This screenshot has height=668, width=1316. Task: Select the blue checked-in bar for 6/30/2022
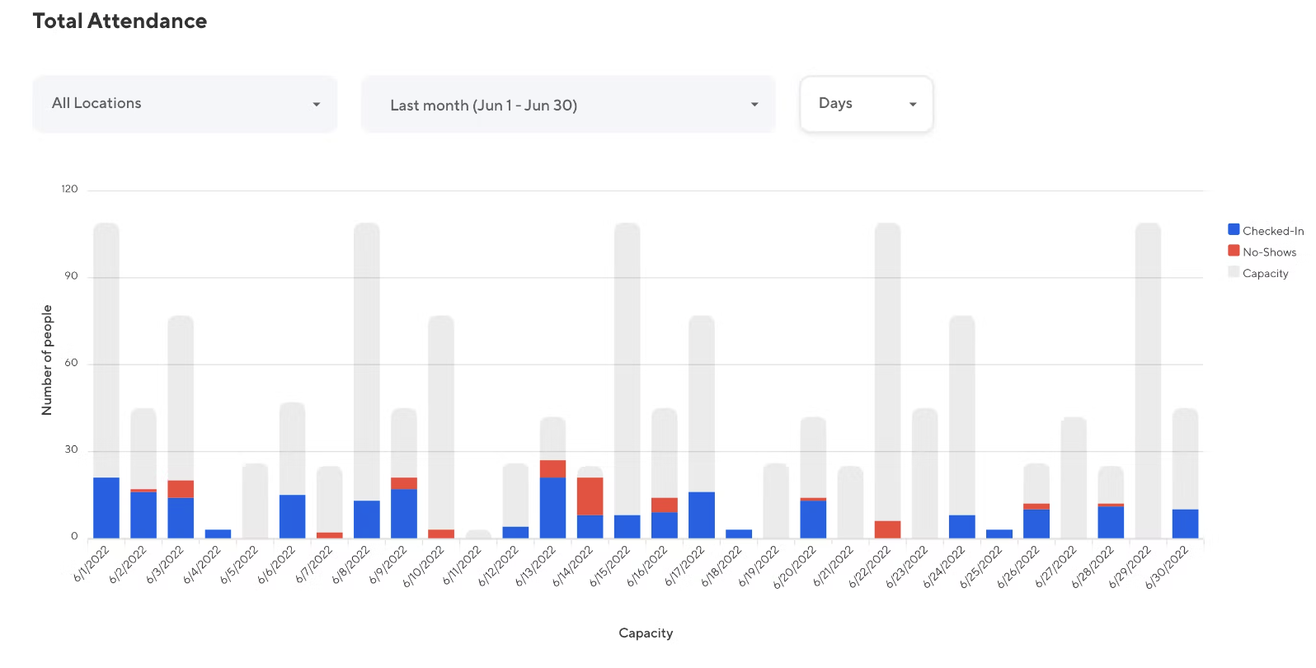click(1185, 523)
